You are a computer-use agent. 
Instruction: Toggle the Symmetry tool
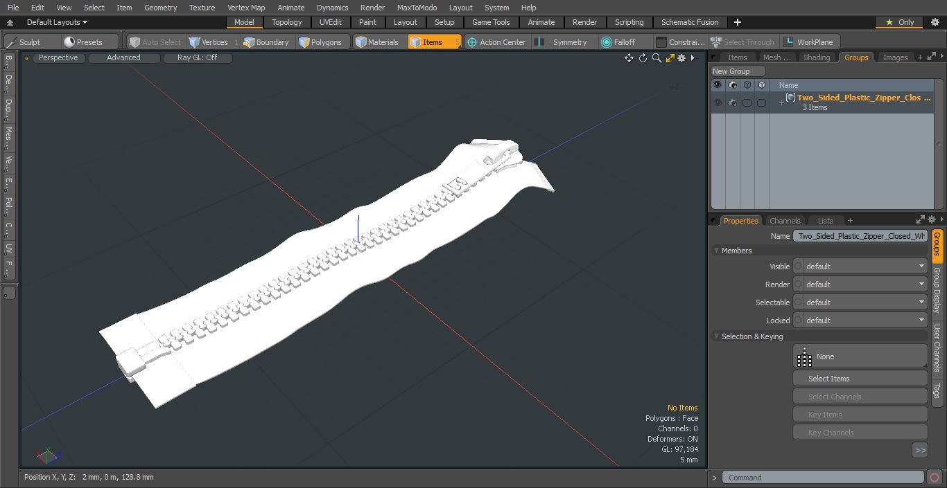coord(563,42)
